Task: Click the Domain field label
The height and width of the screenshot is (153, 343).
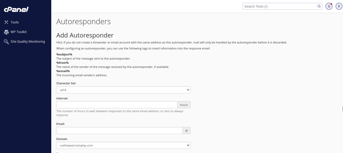Action: point(62,139)
